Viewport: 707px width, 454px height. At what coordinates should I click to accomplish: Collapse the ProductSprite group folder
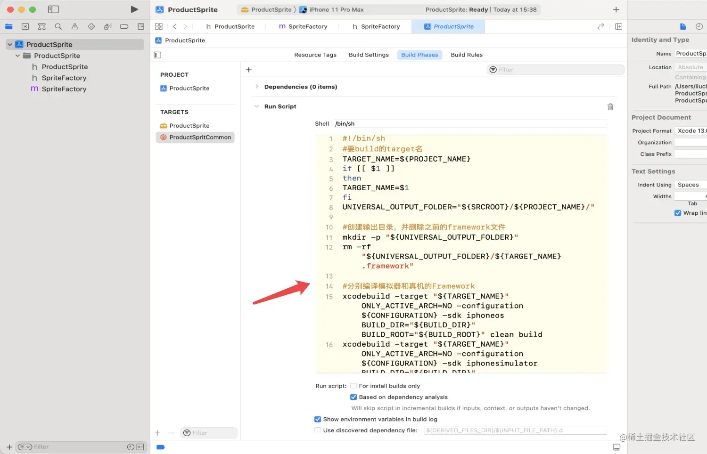pos(17,56)
